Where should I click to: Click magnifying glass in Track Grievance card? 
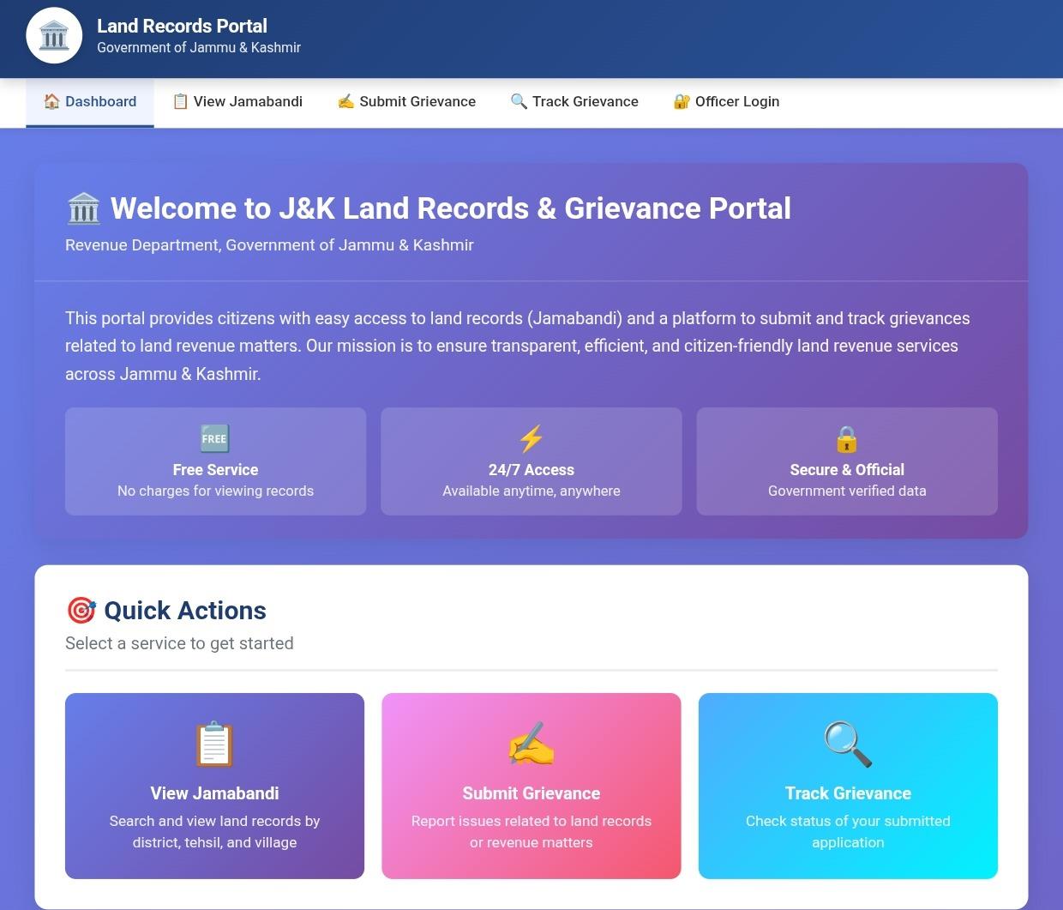tap(848, 744)
